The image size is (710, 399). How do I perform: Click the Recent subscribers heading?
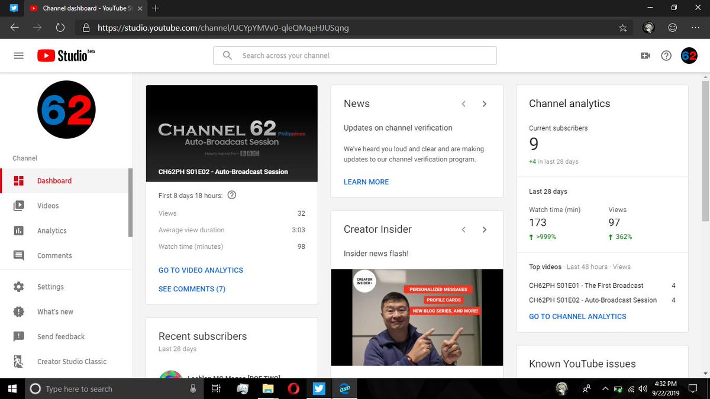point(202,336)
